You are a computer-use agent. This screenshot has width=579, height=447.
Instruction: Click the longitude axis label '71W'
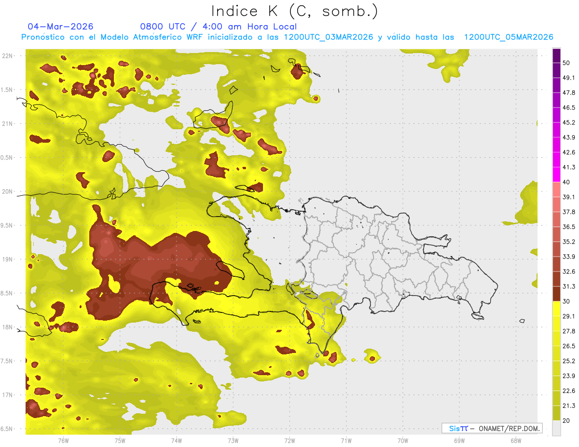[346, 441]
